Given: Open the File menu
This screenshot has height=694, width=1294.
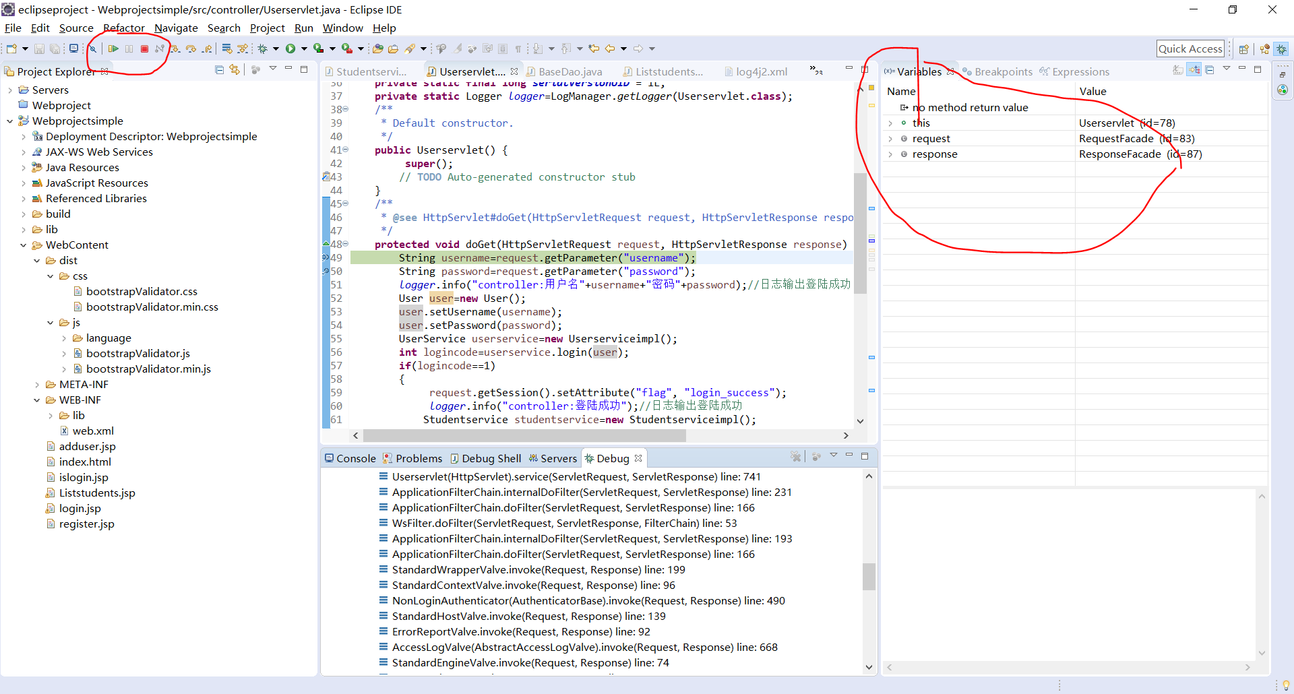Looking at the screenshot, I should (x=13, y=28).
